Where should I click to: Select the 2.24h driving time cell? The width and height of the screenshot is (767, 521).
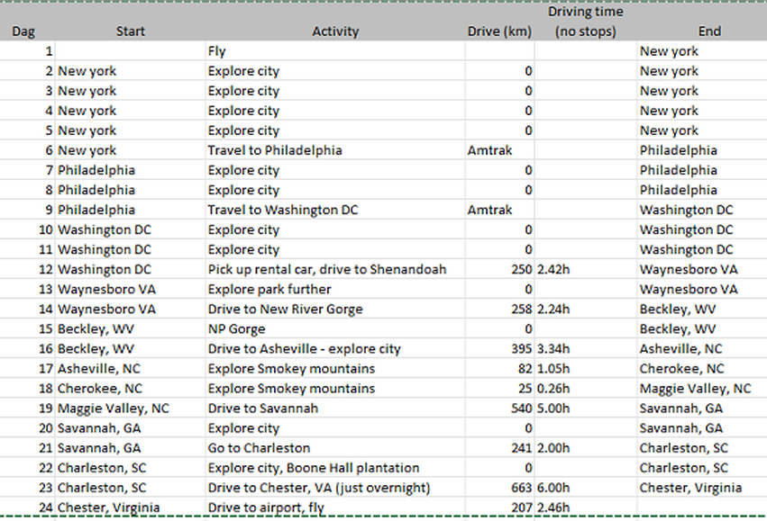click(586, 309)
